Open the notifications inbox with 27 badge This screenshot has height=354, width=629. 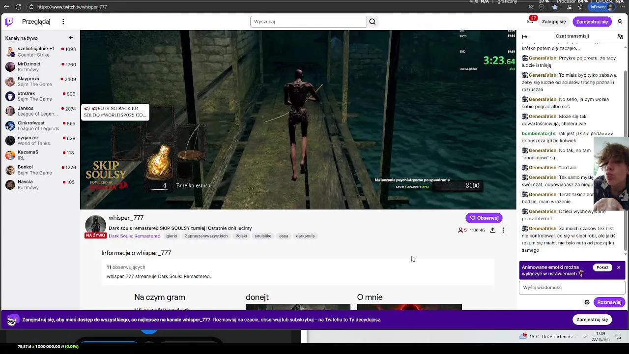(x=530, y=21)
